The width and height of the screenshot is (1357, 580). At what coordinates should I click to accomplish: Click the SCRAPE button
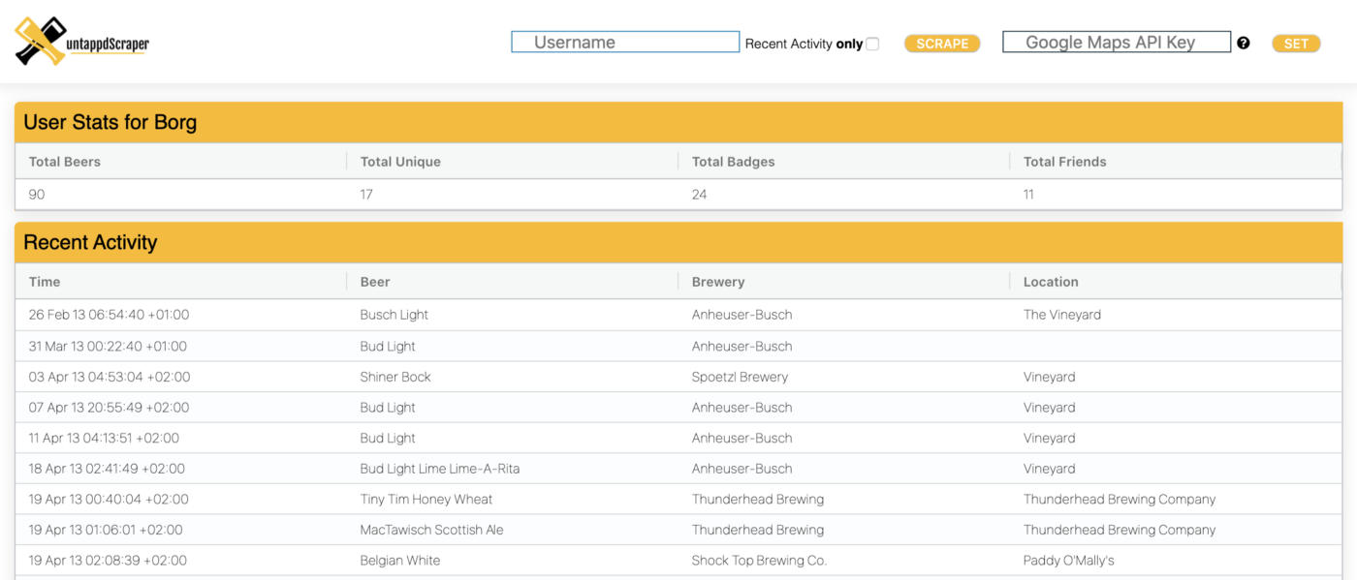tap(942, 44)
